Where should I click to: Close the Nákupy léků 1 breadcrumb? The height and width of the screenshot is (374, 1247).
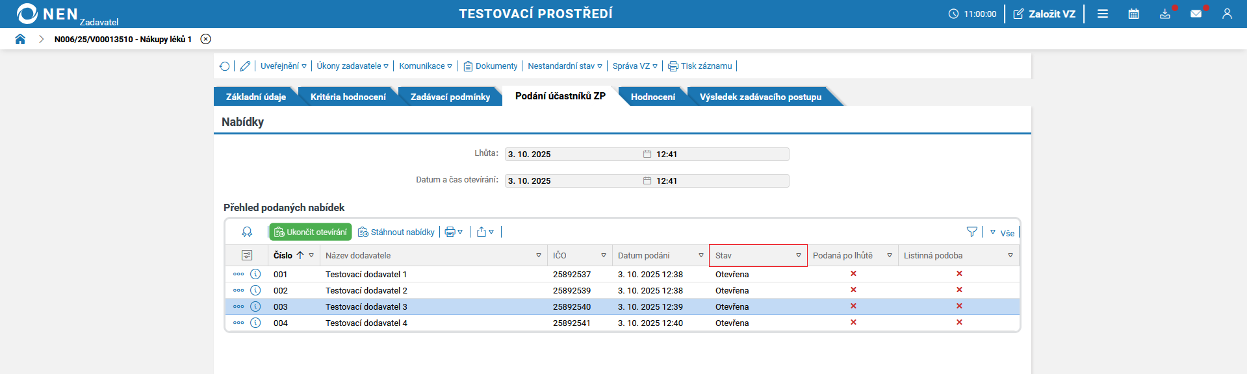[206, 39]
